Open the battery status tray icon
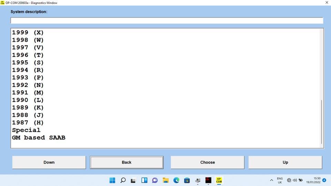 [301, 180]
